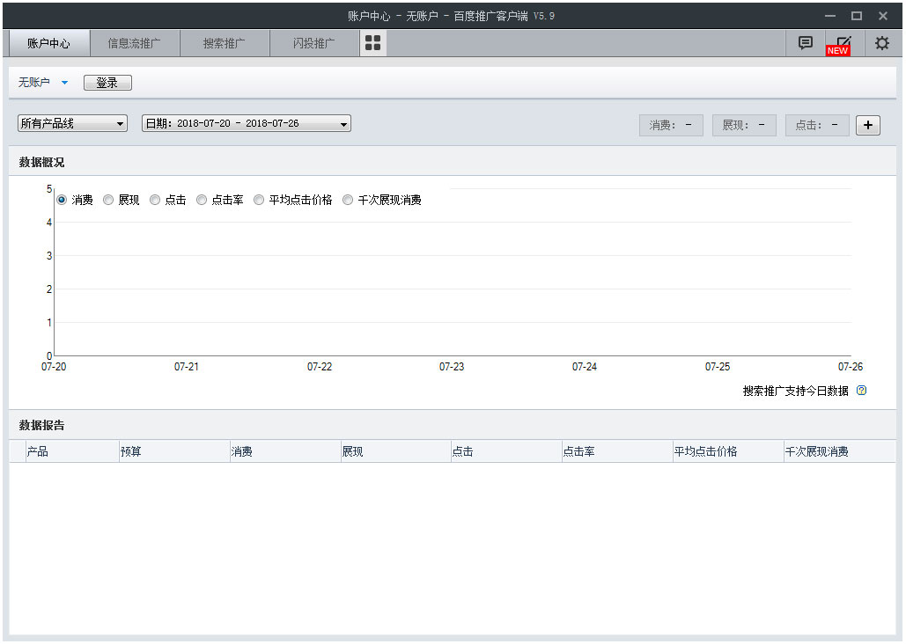Switch to the 信息流推广 tab
The width and height of the screenshot is (906, 644).
[x=135, y=43]
